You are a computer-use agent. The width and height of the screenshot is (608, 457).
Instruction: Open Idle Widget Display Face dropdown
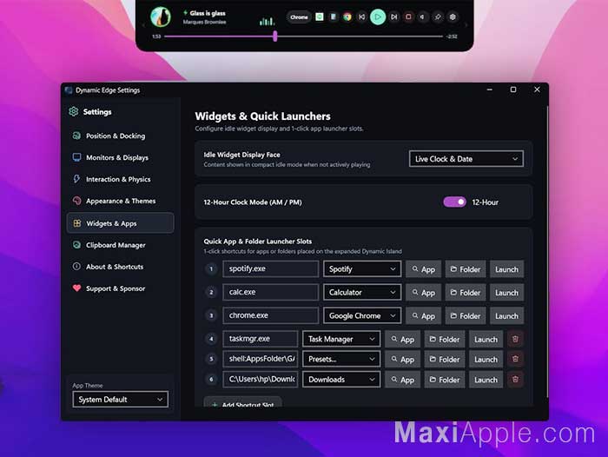coord(466,159)
